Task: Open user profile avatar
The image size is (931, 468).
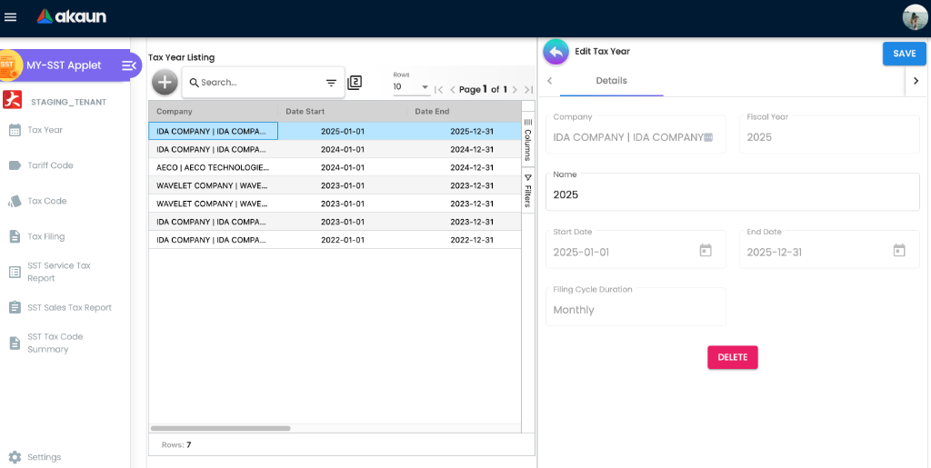Action: (915, 17)
